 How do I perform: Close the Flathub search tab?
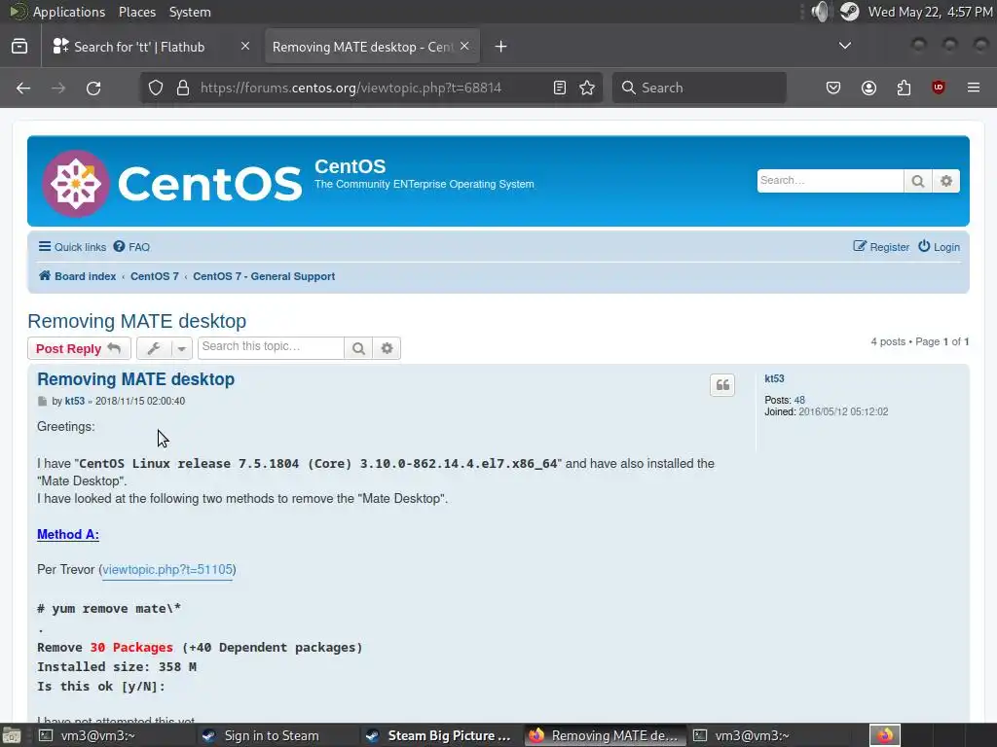(244, 47)
